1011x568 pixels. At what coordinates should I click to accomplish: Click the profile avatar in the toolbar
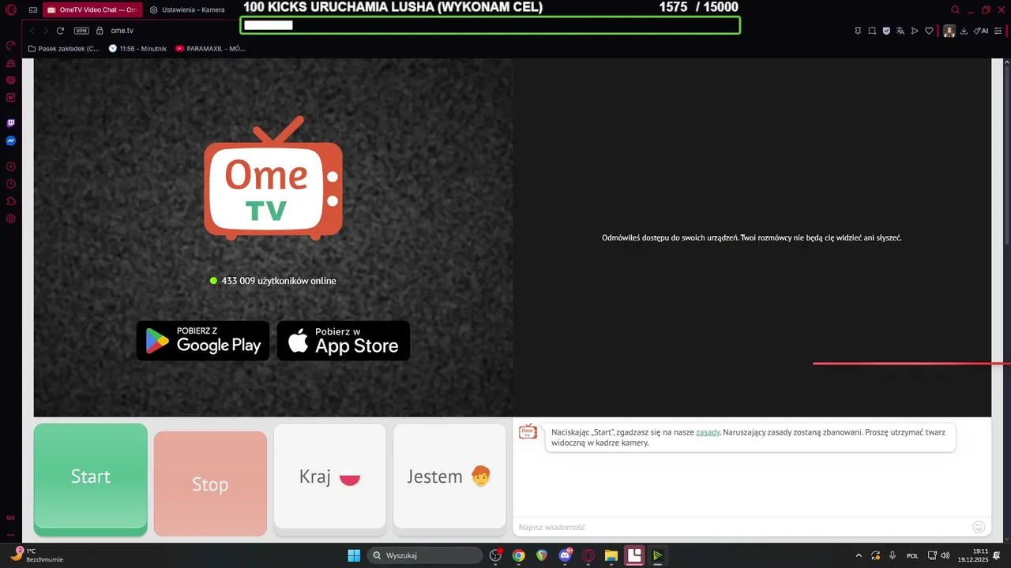pyautogui.click(x=949, y=31)
